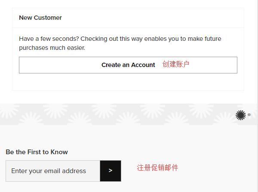Click the Be the First to Know heading

(37, 152)
